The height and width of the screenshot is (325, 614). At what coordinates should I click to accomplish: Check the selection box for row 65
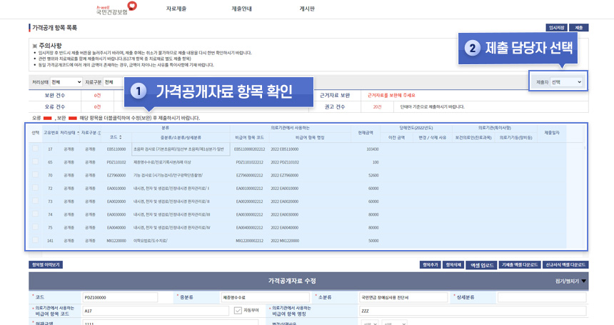tap(35, 161)
